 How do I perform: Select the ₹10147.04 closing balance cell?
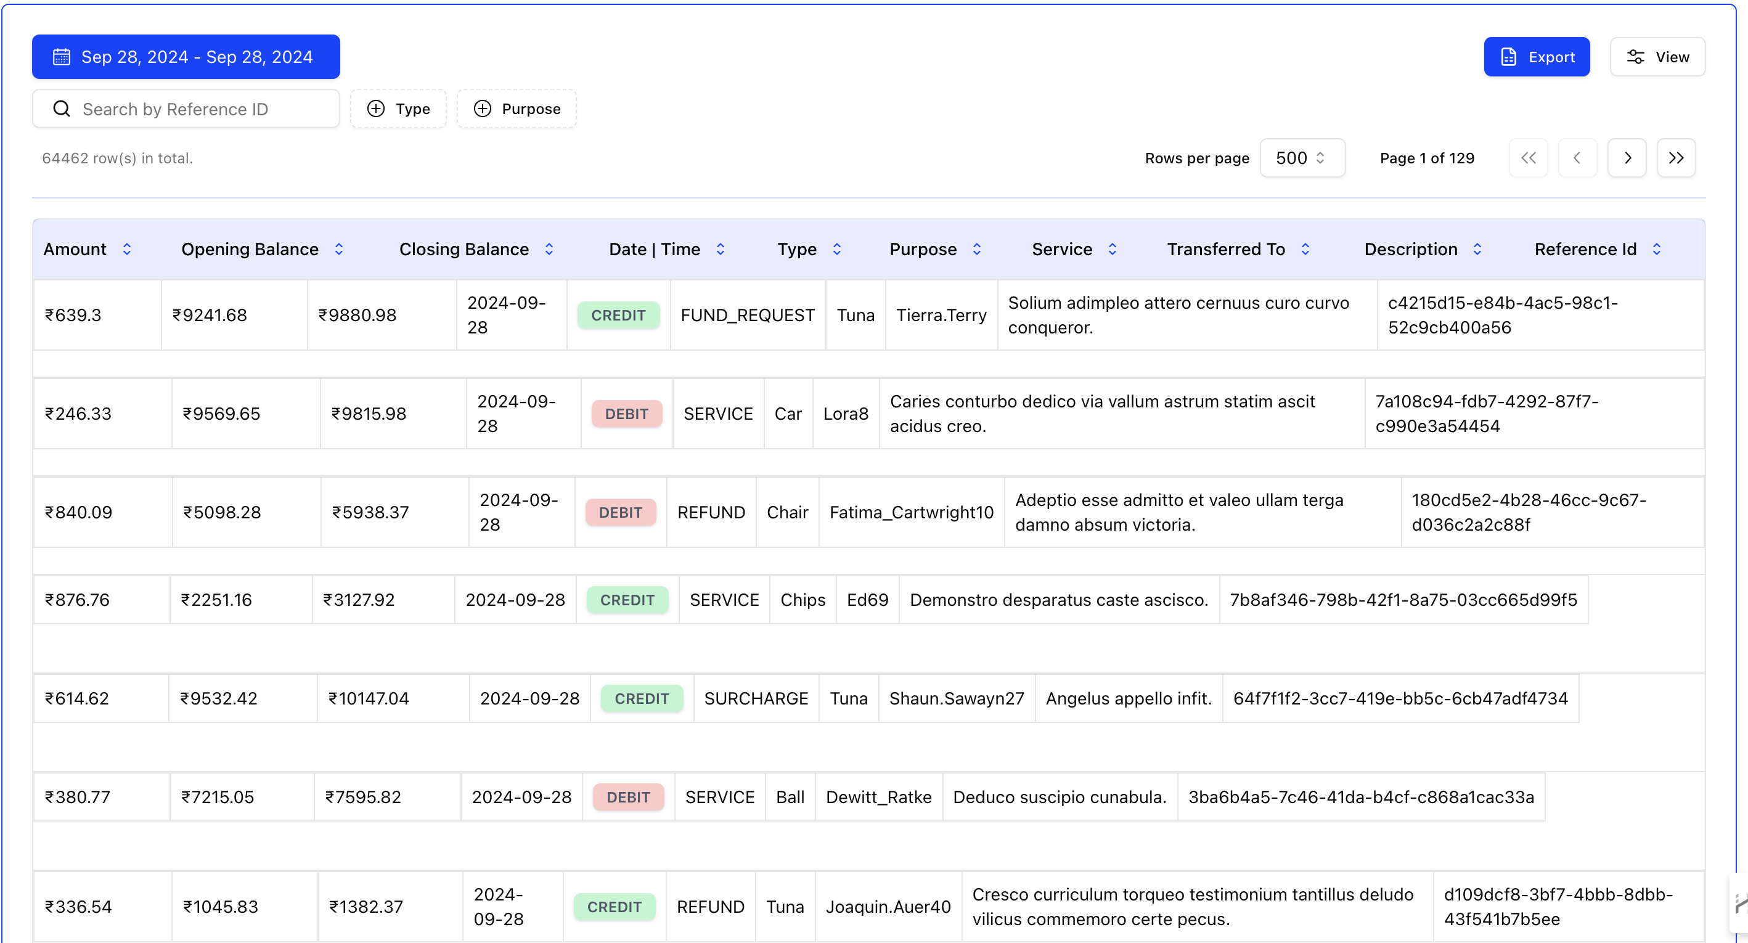click(x=393, y=699)
